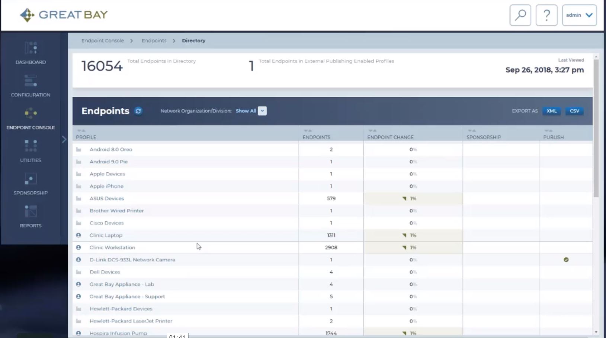The image size is (606, 338).
Task: Click the scrollbar up arrow
Action: pos(596,57)
